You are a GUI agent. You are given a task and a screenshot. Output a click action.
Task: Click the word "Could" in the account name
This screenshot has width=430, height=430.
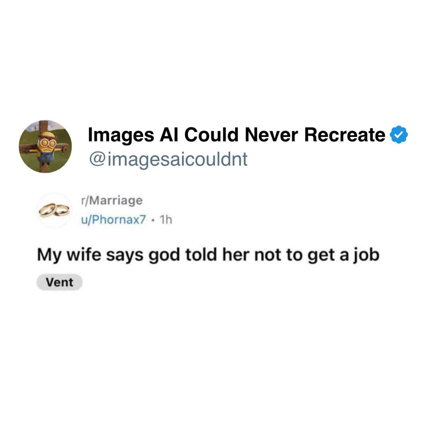pyautogui.click(x=211, y=135)
